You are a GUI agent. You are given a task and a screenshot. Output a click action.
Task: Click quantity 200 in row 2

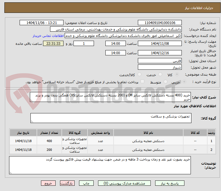pyautogui.click(x=49, y=150)
